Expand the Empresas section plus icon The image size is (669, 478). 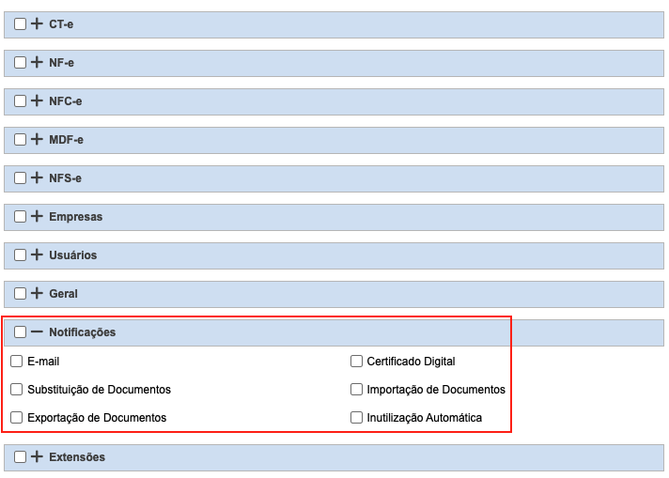click(x=38, y=217)
